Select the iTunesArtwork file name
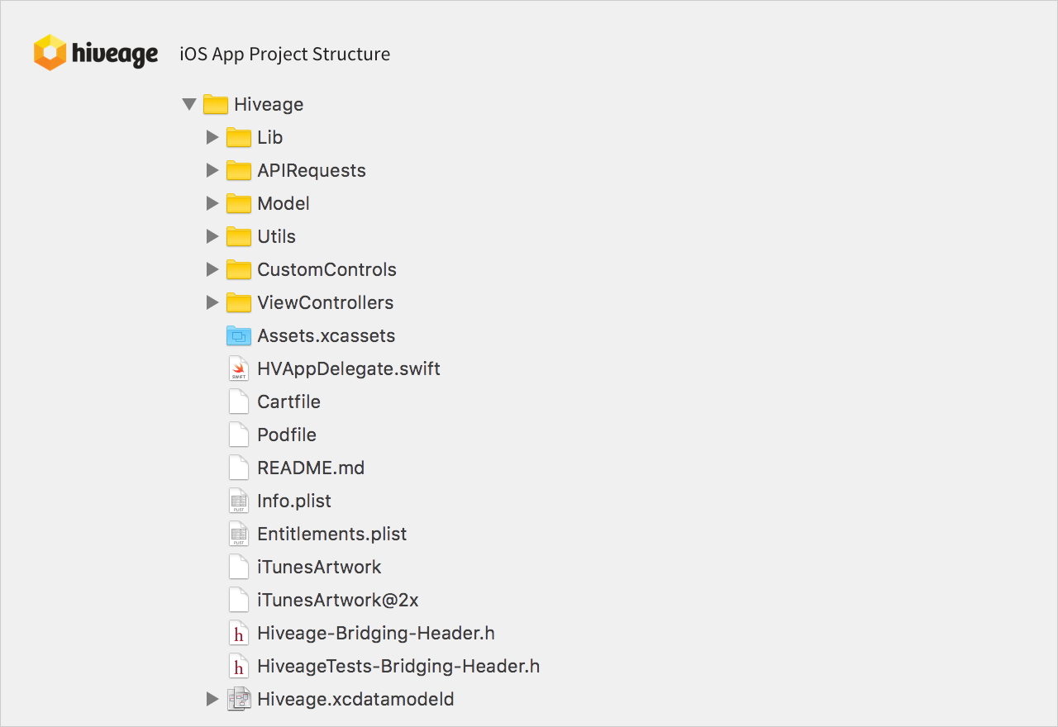 point(319,567)
